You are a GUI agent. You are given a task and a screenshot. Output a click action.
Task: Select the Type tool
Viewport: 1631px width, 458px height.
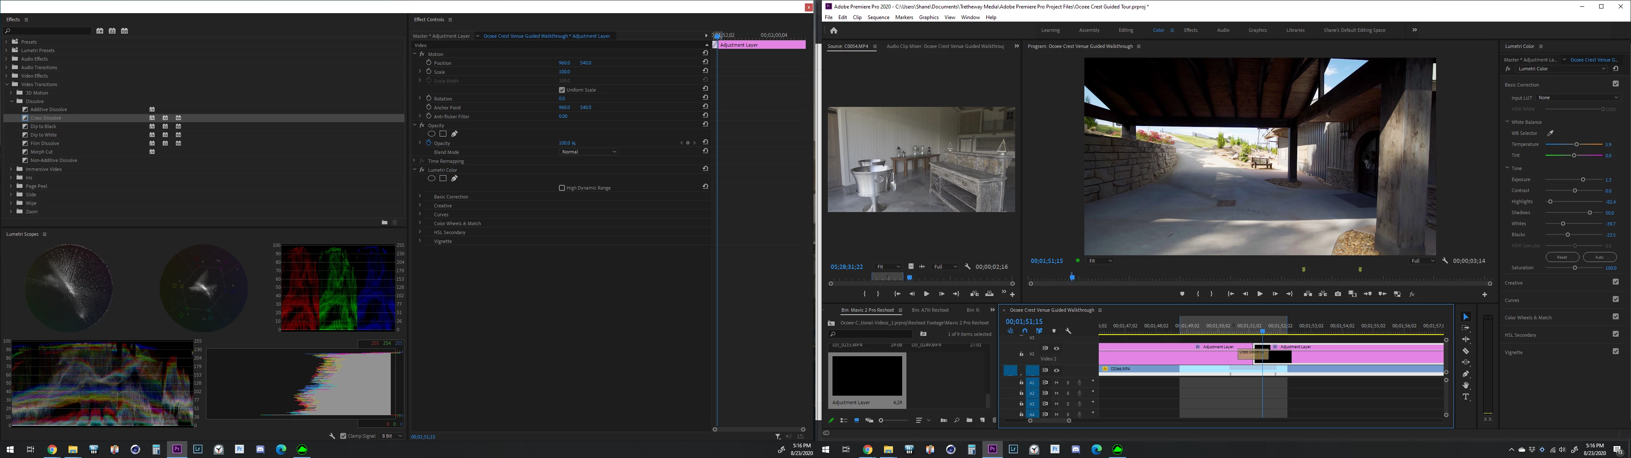(x=1466, y=397)
